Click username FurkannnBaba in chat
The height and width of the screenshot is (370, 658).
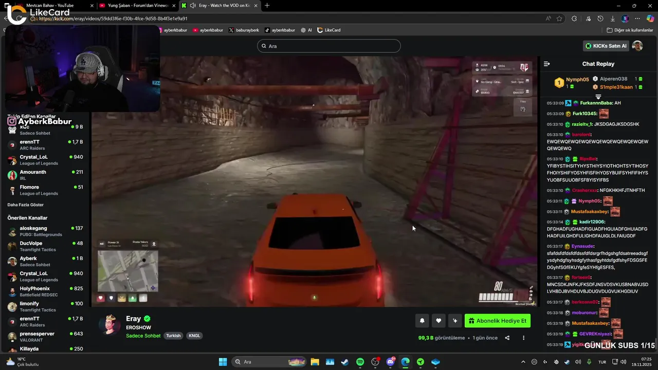[596, 103]
